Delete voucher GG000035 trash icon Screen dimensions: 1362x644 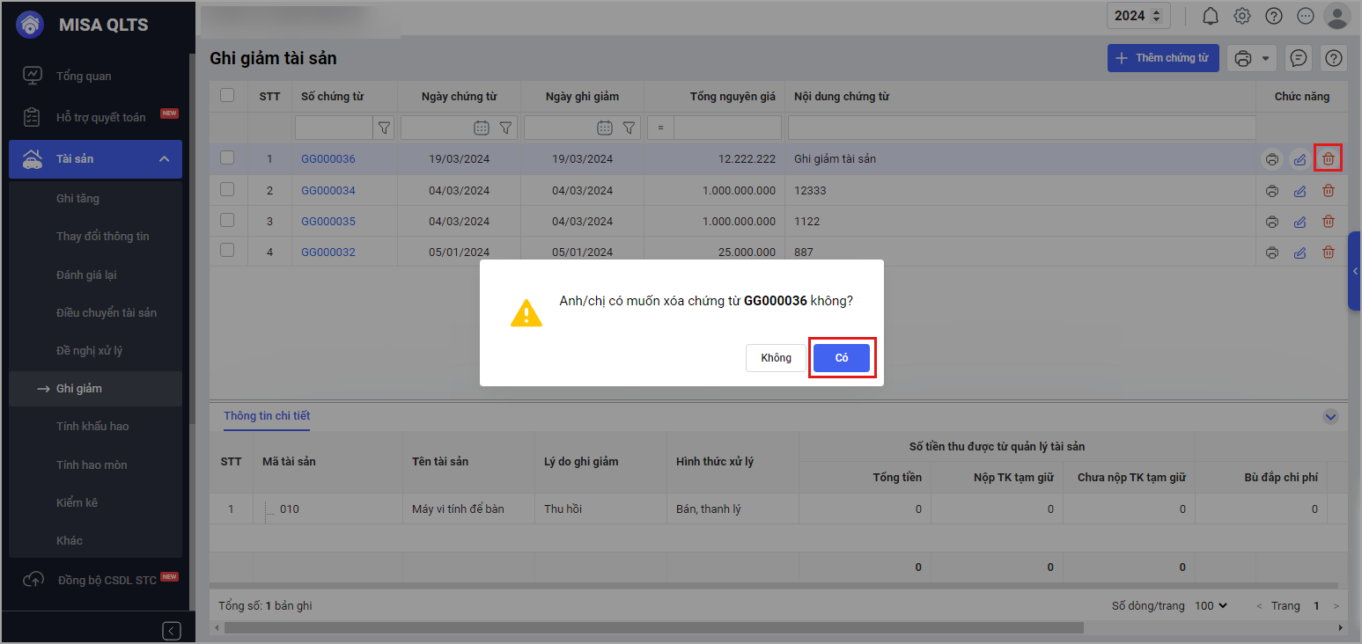(x=1329, y=222)
